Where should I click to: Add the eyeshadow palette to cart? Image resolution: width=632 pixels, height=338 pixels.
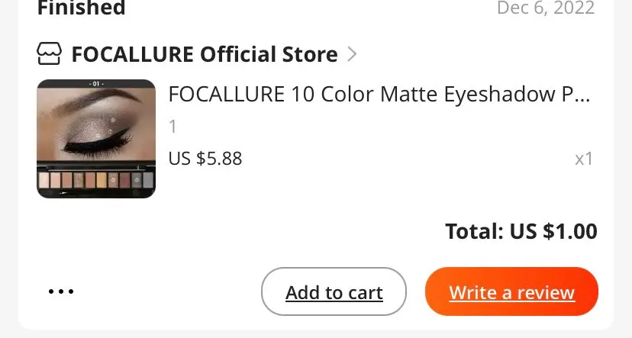[334, 292]
